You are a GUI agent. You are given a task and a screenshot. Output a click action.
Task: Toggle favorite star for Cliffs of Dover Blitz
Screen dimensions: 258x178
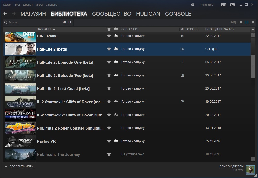[109, 115]
